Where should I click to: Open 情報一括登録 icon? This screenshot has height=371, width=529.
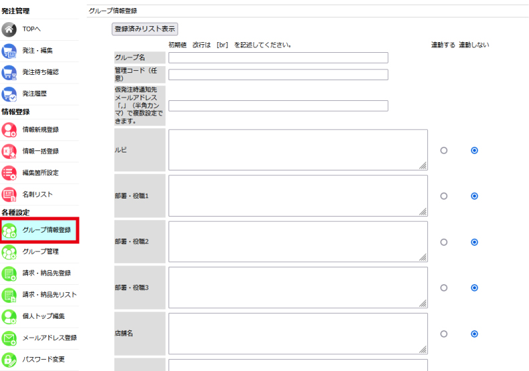point(9,151)
